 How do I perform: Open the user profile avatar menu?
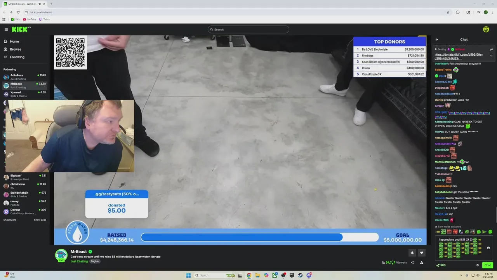point(486,29)
